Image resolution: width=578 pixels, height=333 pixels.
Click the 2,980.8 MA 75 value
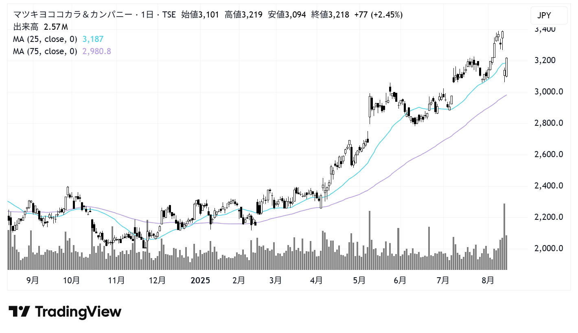pos(96,51)
